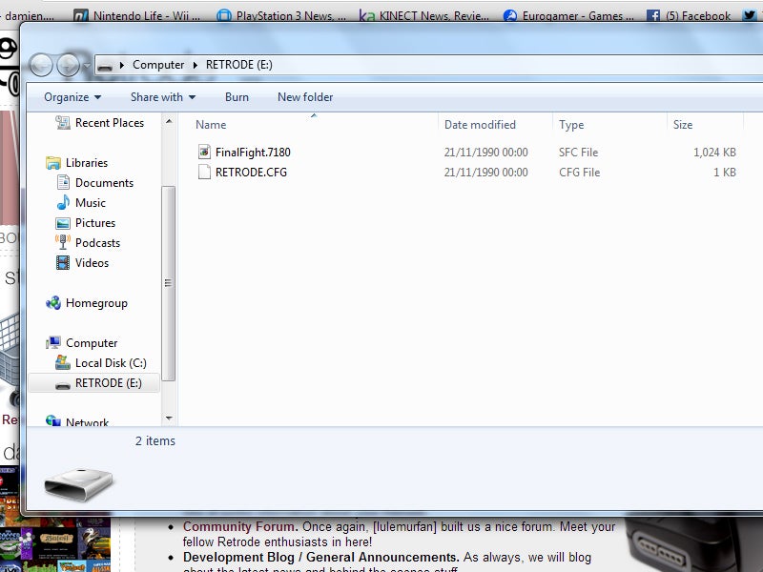
Task: Click the Pictures library icon
Action: click(63, 223)
